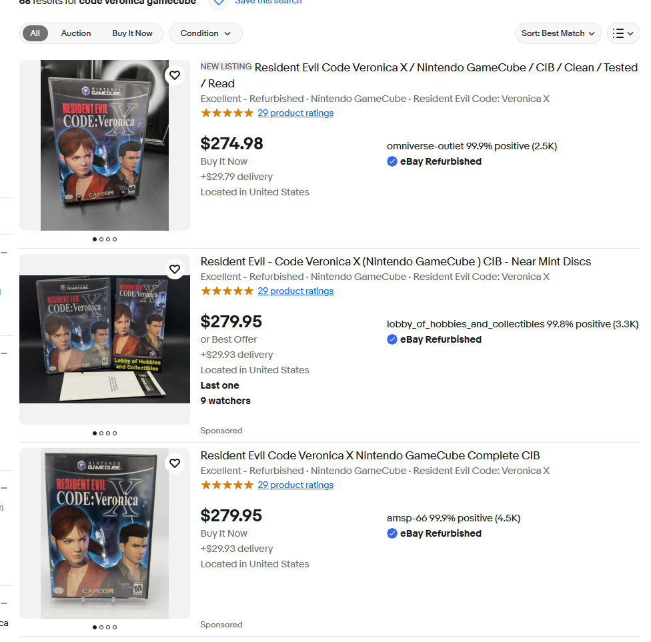Click the eBay Refurbished badge of omniverse-outlet
The image size is (651, 642).
[x=434, y=161]
